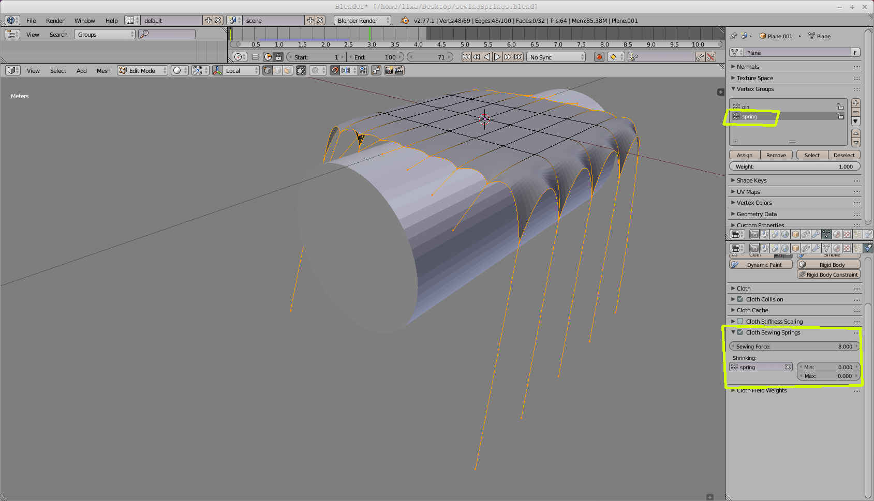The width and height of the screenshot is (874, 501).
Task: Open the Material tab in the upper panel
Action: click(x=837, y=234)
